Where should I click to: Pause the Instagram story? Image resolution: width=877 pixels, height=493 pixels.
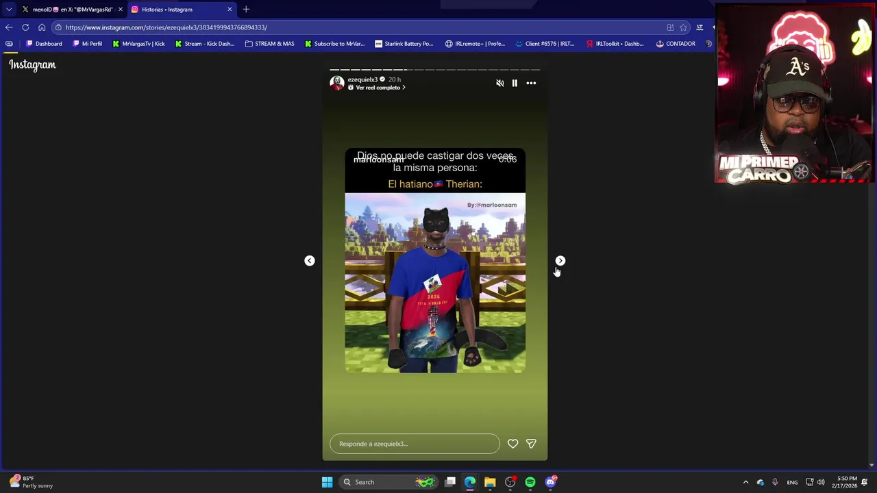click(515, 83)
